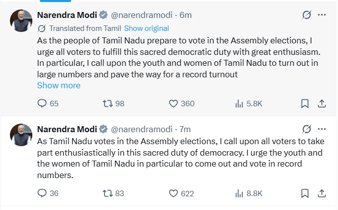Like the tweet with 360 likes

[x=174, y=103]
